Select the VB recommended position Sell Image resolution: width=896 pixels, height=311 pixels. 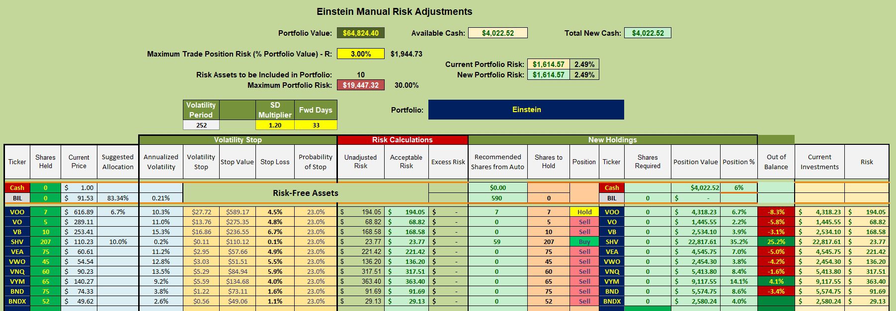pos(584,232)
